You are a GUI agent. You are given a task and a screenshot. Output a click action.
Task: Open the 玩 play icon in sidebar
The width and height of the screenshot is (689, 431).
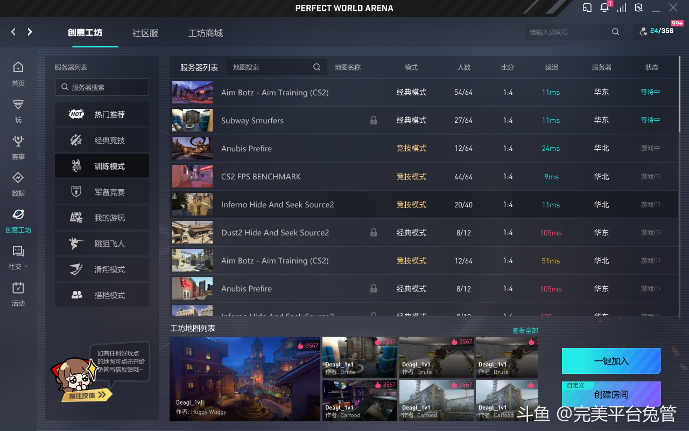point(18,105)
